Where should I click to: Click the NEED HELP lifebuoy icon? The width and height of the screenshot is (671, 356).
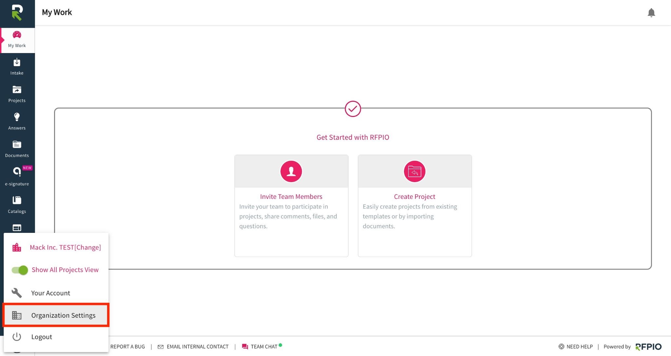click(561, 347)
